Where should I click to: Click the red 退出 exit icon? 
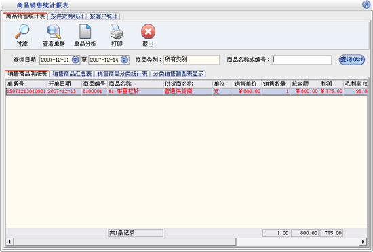click(x=148, y=32)
